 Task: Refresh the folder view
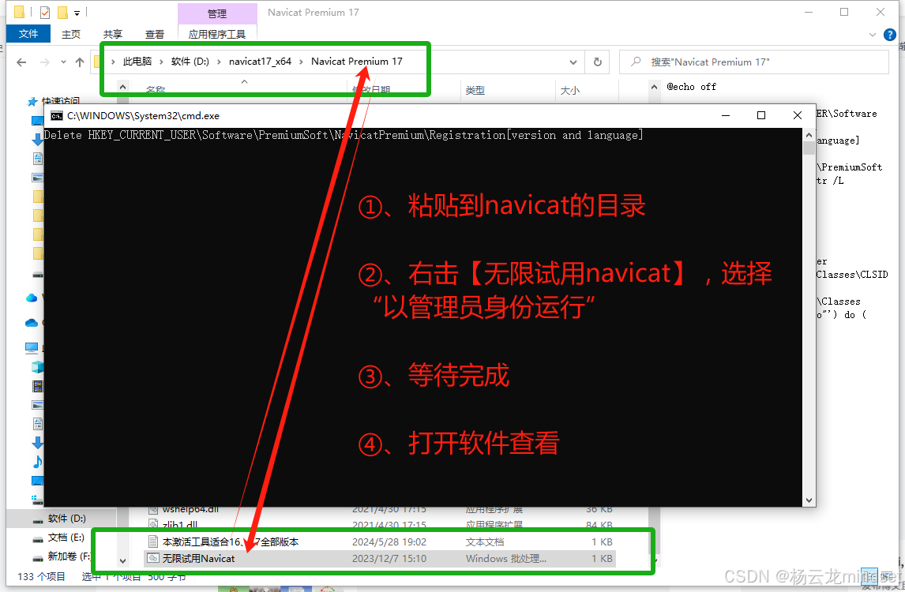point(597,62)
